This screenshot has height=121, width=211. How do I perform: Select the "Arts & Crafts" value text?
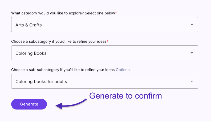[29, 25]
